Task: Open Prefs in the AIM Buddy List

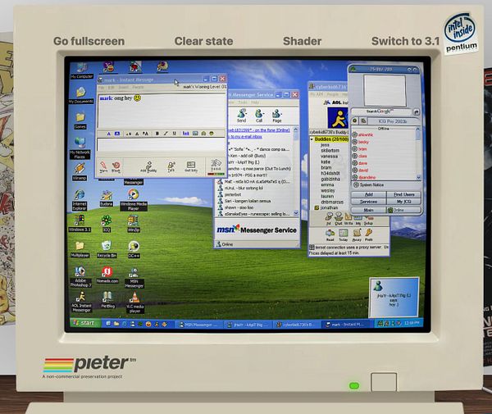Action: tap(369, 235)
